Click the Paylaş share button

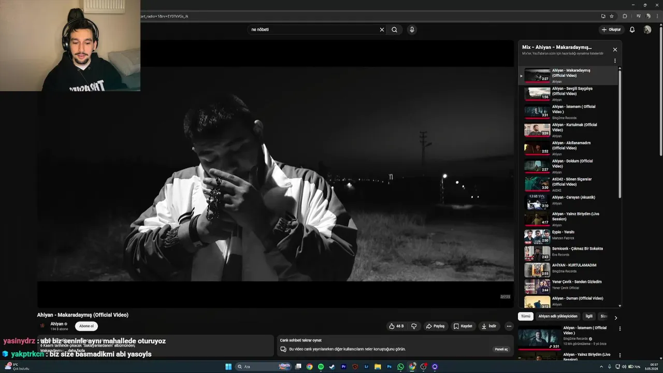pos(435,326)
